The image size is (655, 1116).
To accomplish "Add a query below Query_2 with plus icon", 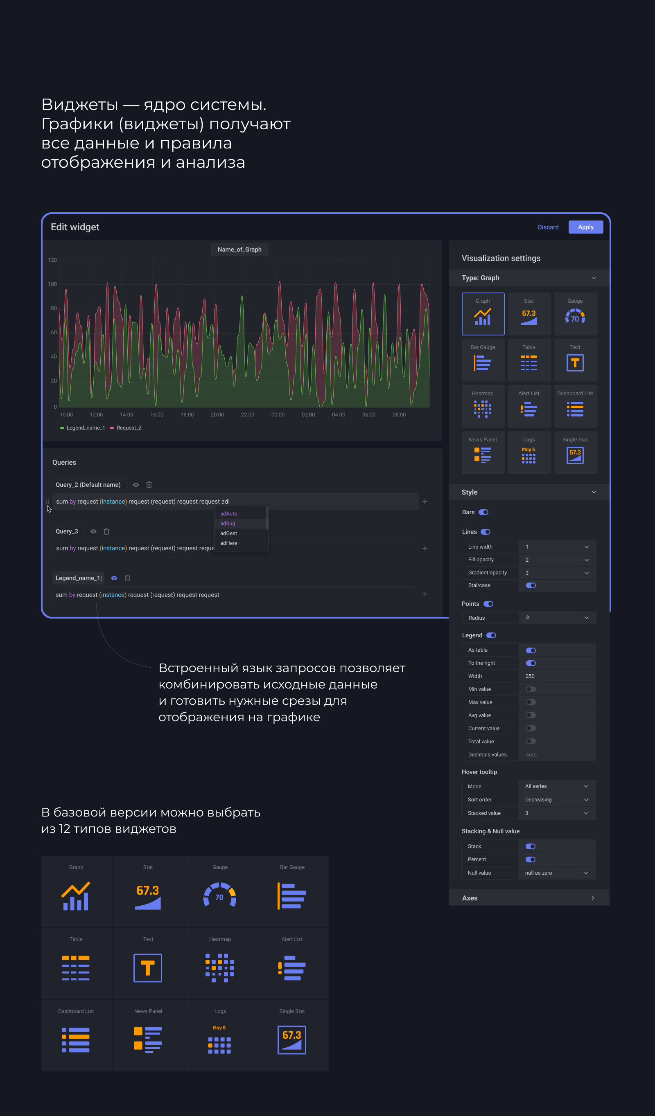I will 425,502.
